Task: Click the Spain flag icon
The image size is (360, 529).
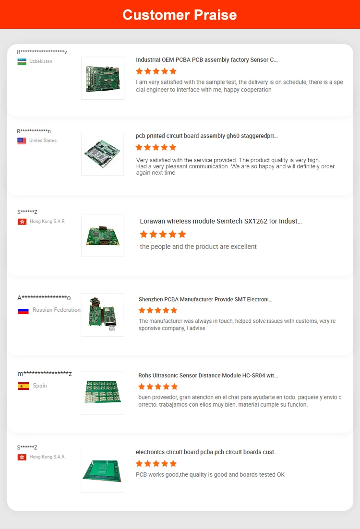Action: [24, 386]
